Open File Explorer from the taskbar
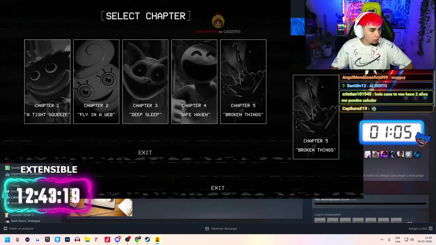The height and width of the screenshot is (245, 436). click(x=87, y=240)
